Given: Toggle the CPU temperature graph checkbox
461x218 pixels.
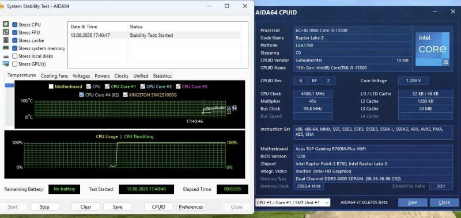Looking at the screenshot, I should pyautogui.click(x=89, y=86).
